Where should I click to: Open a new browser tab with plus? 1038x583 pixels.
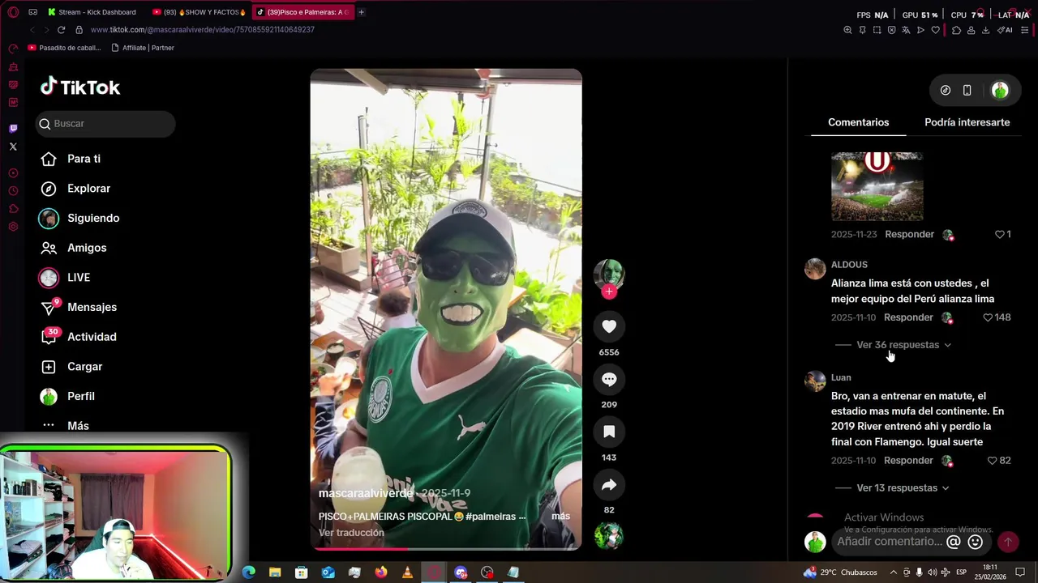point(361,12)
